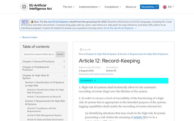Collapse Chapter III: High-Risk AI System minus toggle
The width and height of the screenshot is (194, 121).
(64, 75)
